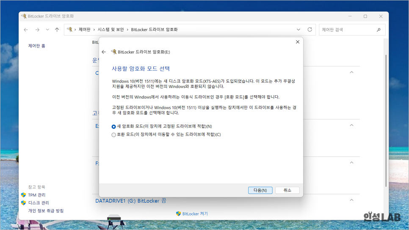Click dialog title BitLocker key icon

(114, 52)
